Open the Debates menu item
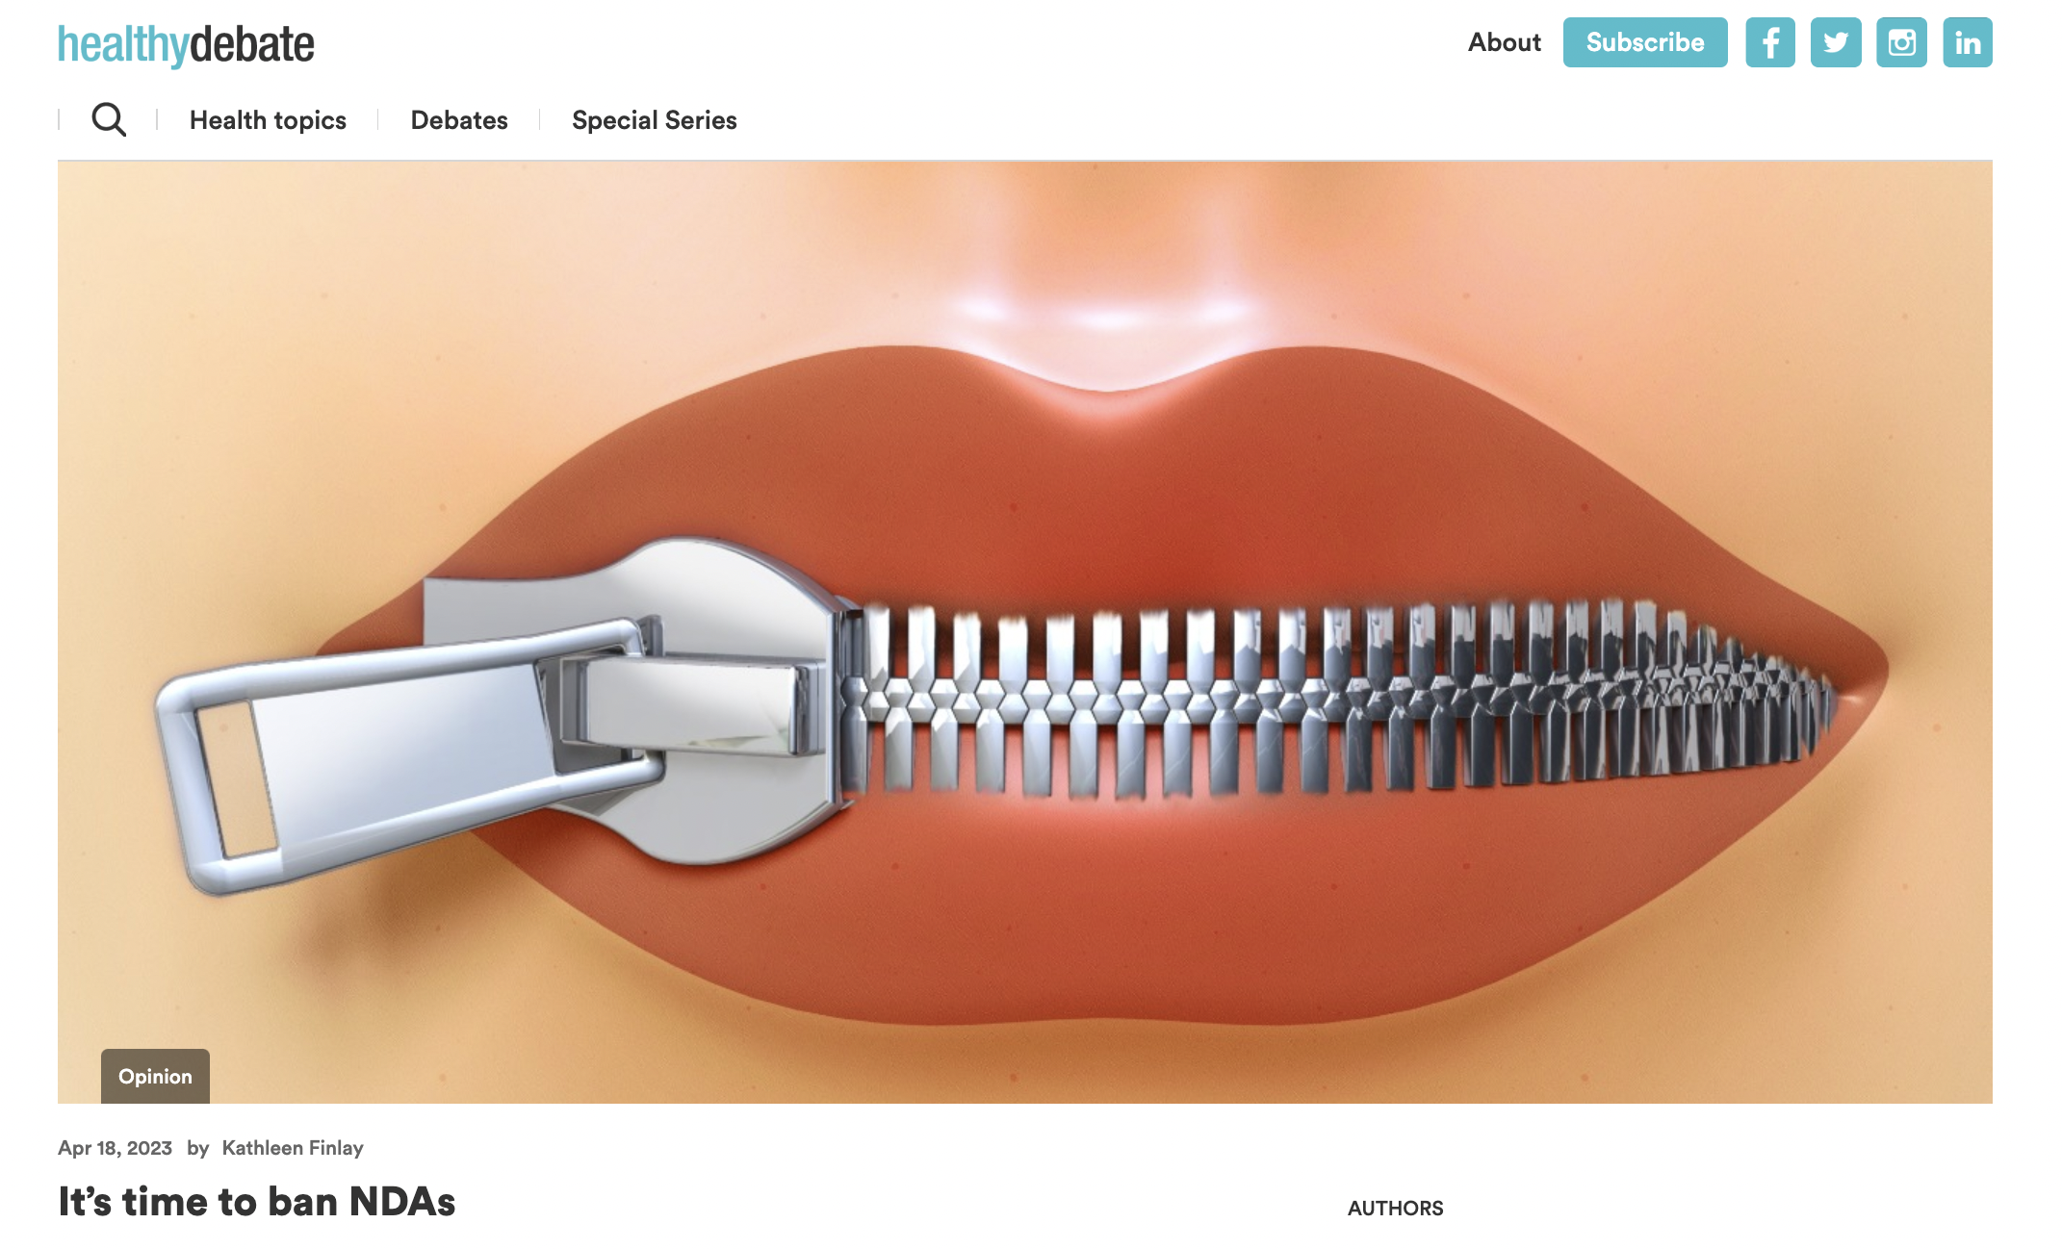This screenshot has height=1249, width=2062. [459, 120]
